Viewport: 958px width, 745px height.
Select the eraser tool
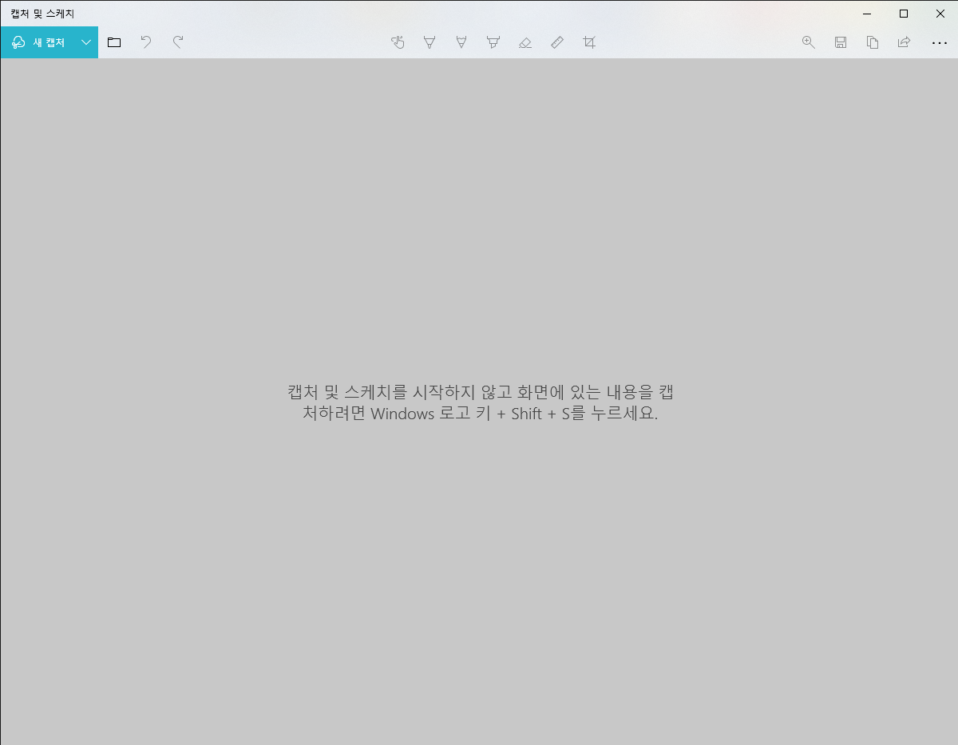click(x=525, y=42)
